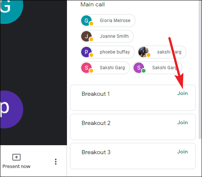Click the large teal G video tile
Image resolution: width=202 pixels, height=177 pixels.
pos(12,12)
